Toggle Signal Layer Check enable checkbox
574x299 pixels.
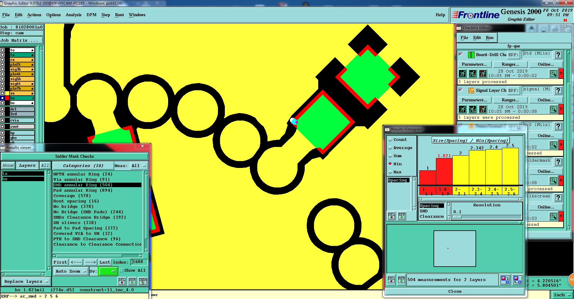coord(460,90)
